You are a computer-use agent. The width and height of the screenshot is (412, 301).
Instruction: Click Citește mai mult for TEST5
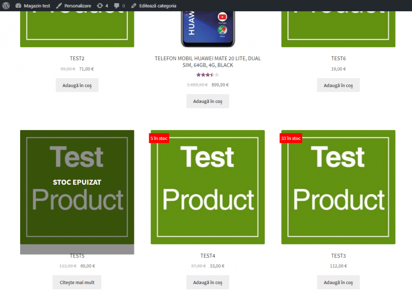tap(77, 282)
